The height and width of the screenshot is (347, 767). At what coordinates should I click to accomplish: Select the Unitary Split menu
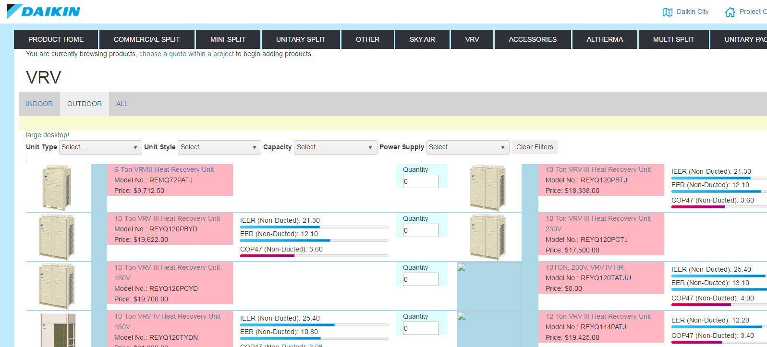[301, 39]
